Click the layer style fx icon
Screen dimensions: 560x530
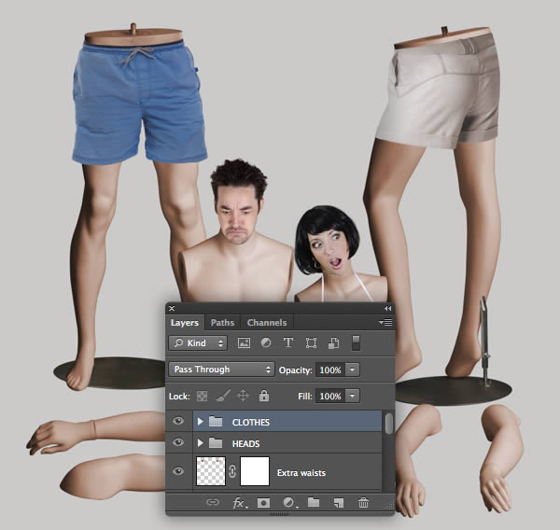click(238, 503)
